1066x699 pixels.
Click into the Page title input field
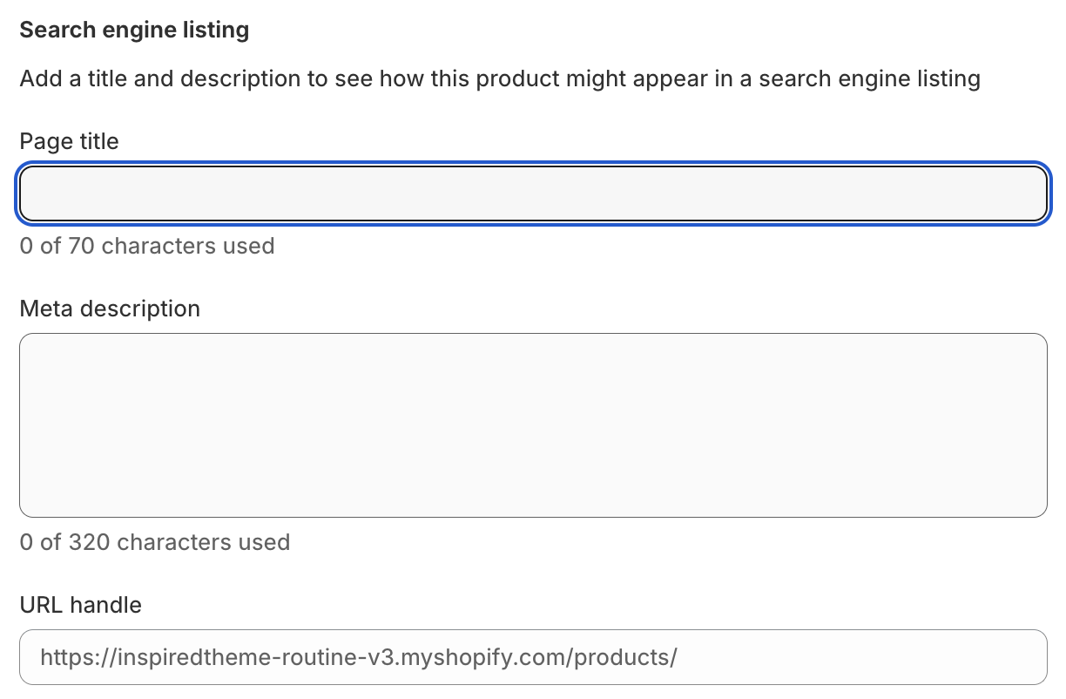pos(532,193)
